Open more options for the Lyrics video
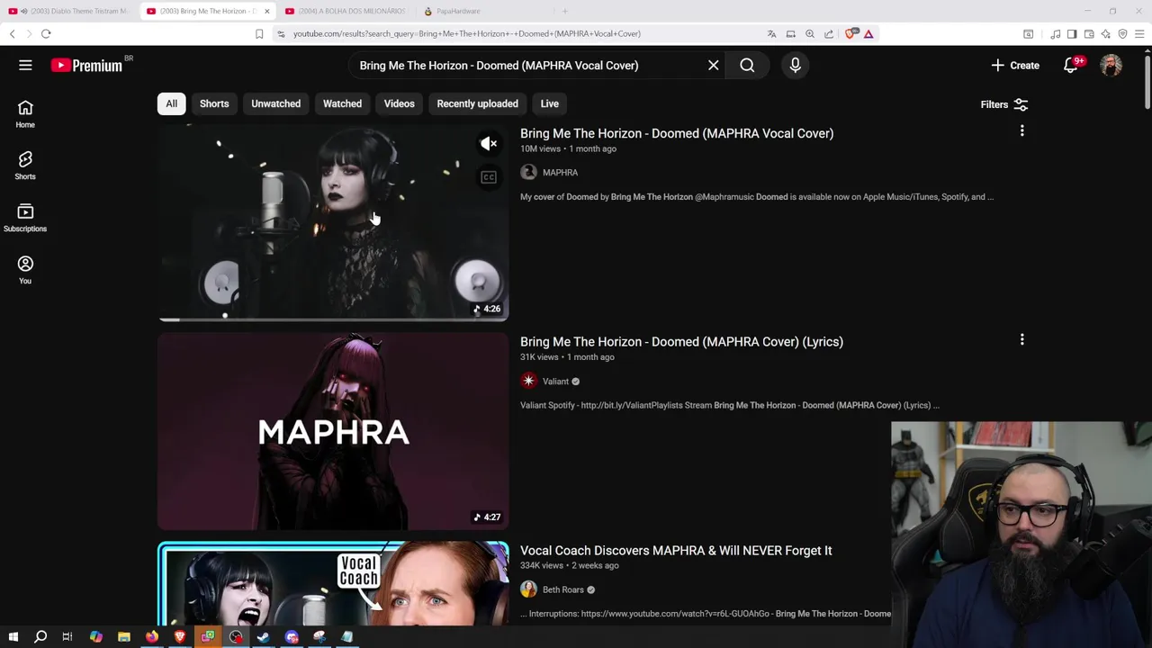This screenshot has height=648, width=1152. (1021, 340)
